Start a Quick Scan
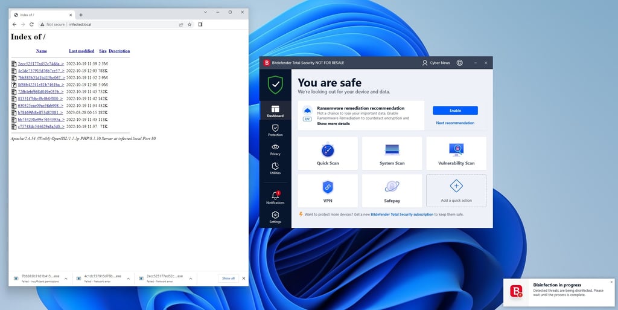618x310 pixels. click(328, 153)
